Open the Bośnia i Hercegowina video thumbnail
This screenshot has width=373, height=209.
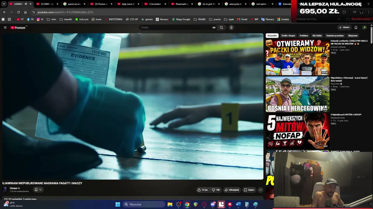(x=298, y=94)
